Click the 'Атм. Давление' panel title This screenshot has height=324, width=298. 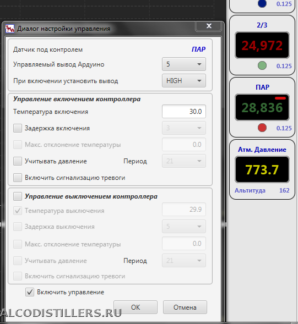coord(262,150)
